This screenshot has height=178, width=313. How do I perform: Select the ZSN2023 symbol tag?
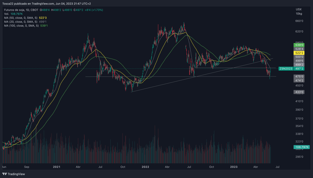coord(285,69)
